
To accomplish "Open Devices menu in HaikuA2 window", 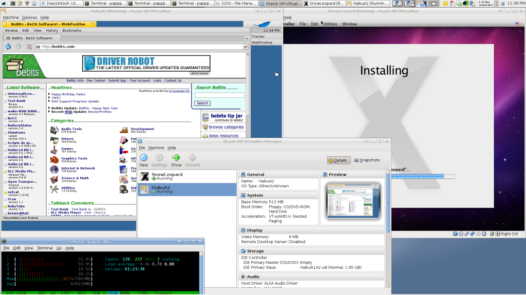I will [29, 17].
